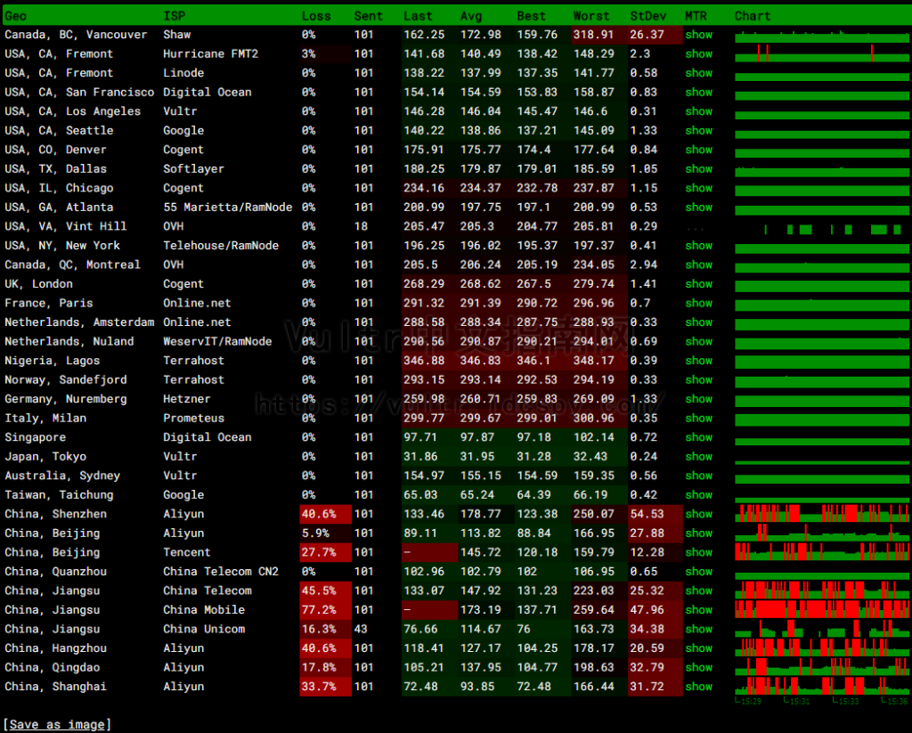Click the 45.5% loss cell for China Telecom
Viewport: 912px width, 733px height.
click(325, 591)
